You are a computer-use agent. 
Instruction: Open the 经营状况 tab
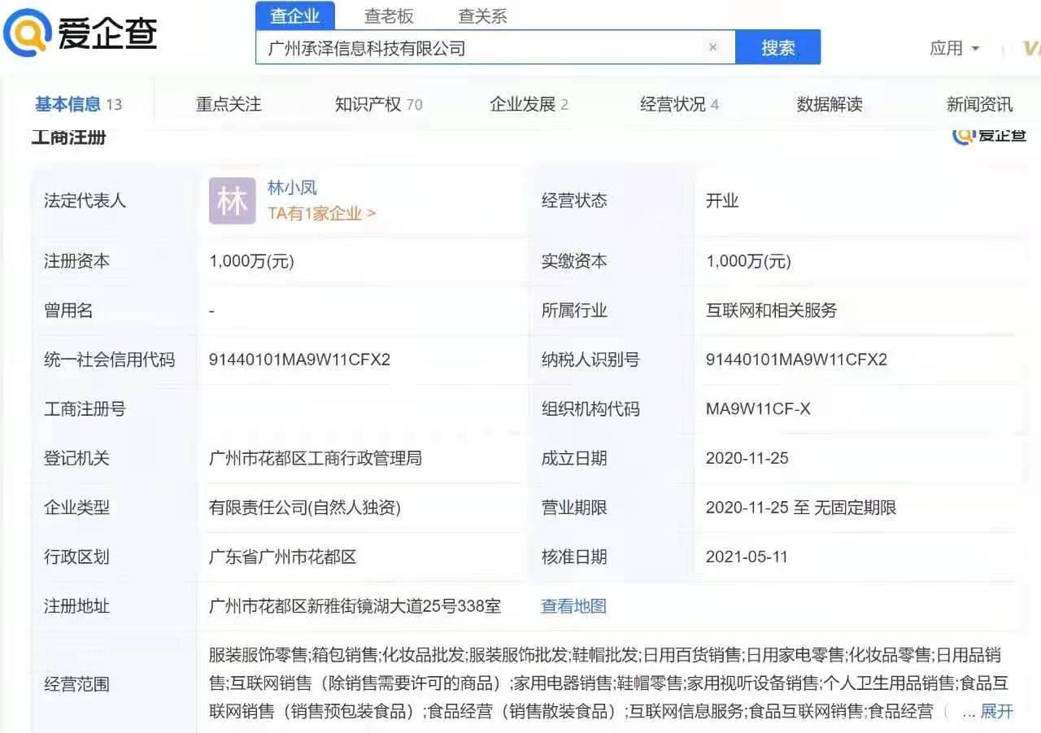679,104
